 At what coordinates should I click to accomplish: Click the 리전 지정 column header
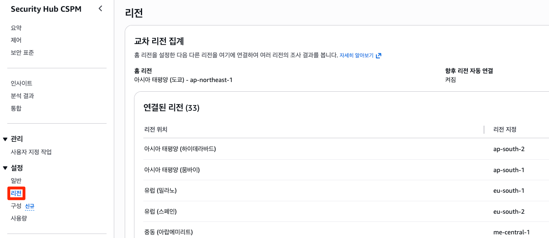point(505,129)
